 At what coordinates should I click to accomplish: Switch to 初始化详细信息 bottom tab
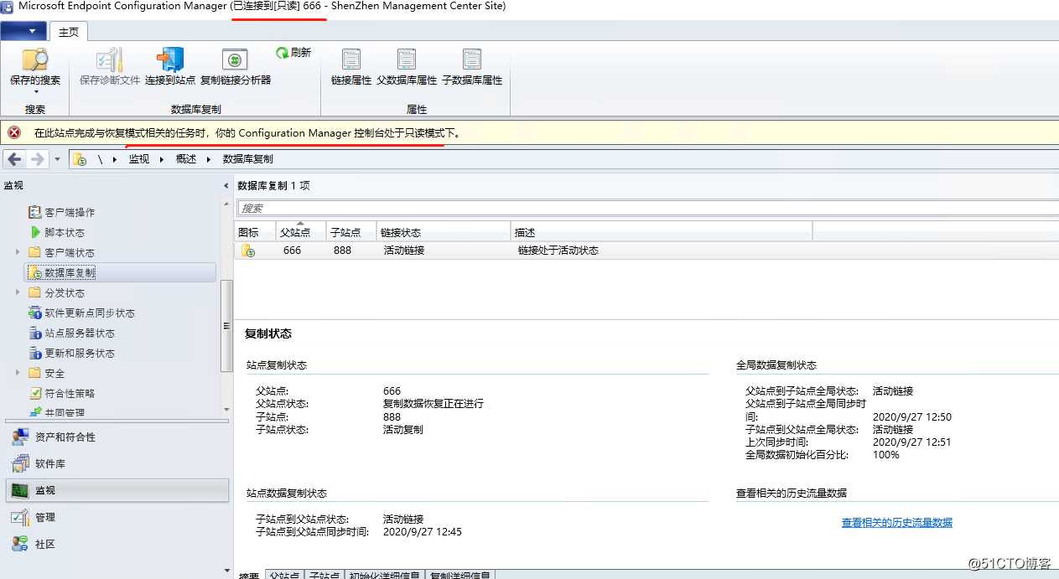click(x=387, y=575)
